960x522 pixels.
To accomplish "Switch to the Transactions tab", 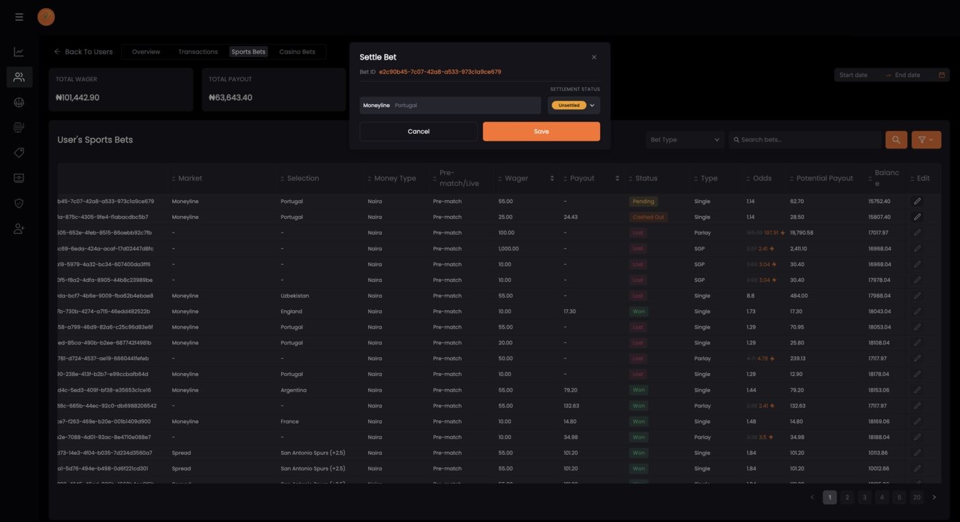I will [x=197, y=52].
